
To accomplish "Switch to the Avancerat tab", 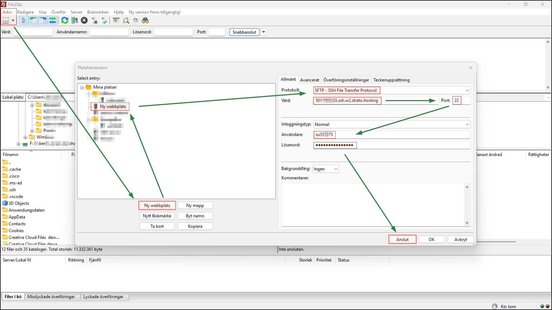I will pyautogui.click(x=309, y=80).
